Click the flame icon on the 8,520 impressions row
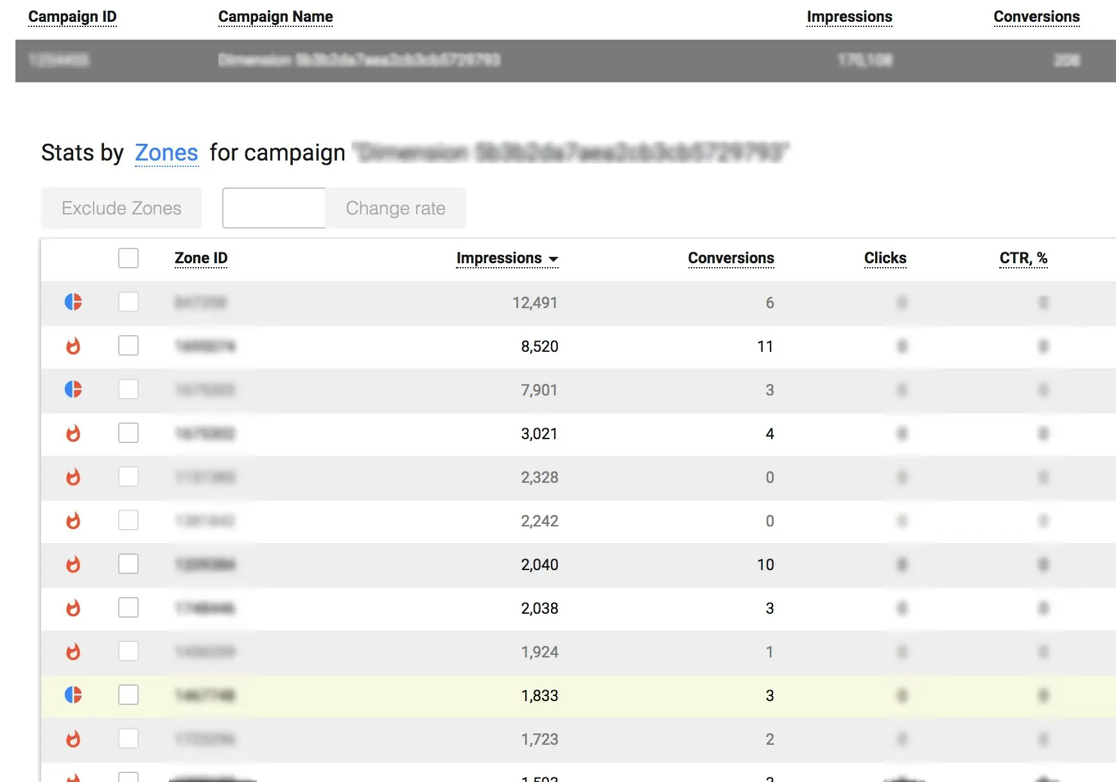 tap(73, 346)
